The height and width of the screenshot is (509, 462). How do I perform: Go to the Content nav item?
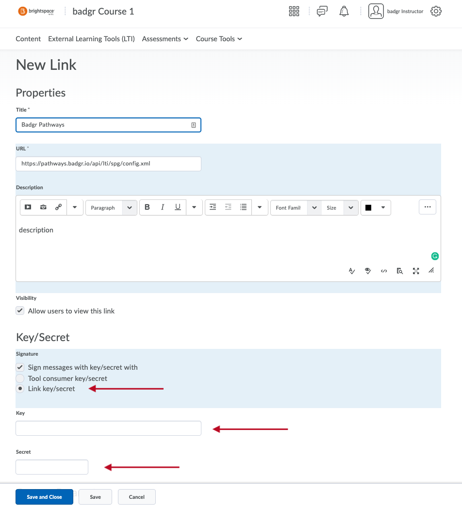28,39
